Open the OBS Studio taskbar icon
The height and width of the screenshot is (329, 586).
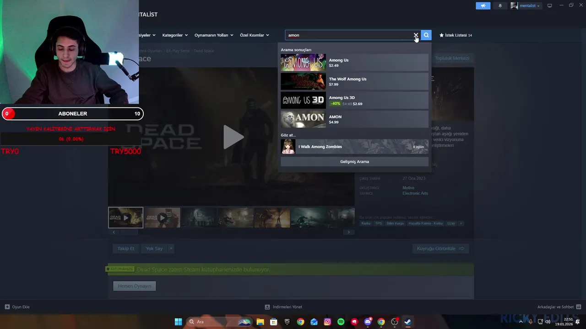tap(395, 322)
